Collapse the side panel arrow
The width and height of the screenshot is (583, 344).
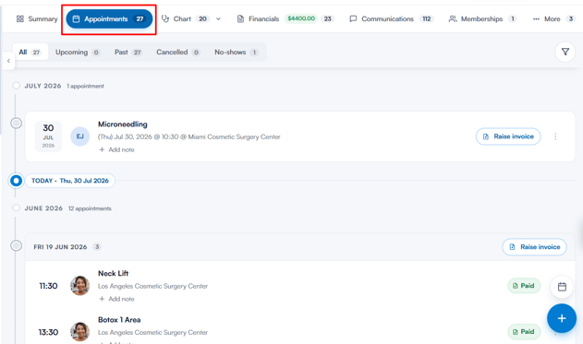(x=8, y=61)
